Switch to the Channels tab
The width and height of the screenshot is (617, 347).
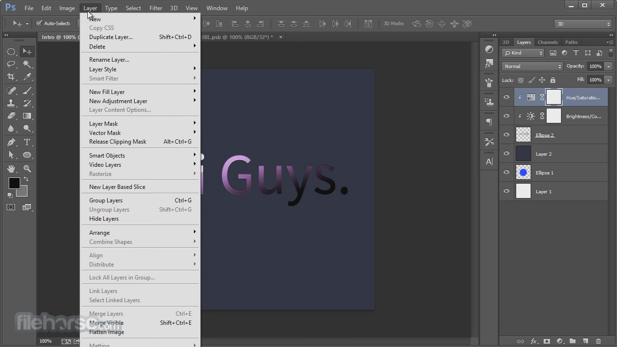548,42
